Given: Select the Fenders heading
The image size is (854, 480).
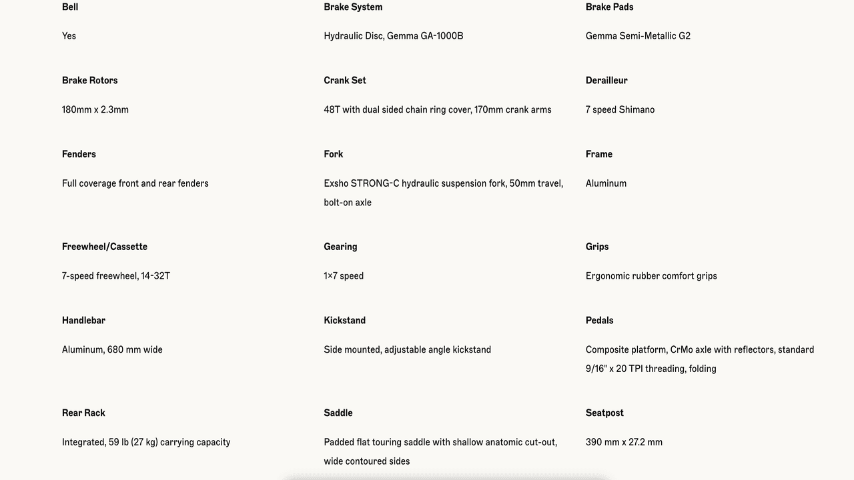Looking at the screenshot, I should [79, 155].
